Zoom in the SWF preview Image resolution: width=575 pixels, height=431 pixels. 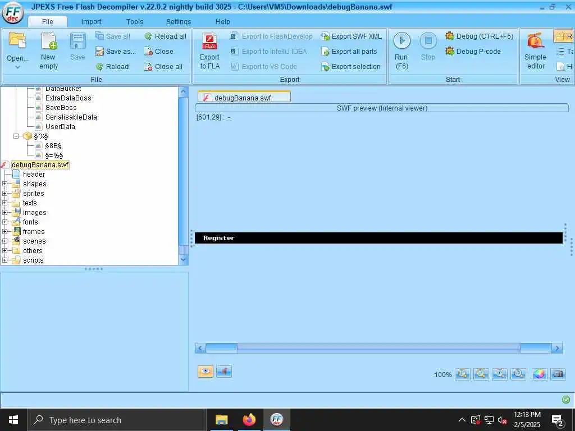(463, 374)
